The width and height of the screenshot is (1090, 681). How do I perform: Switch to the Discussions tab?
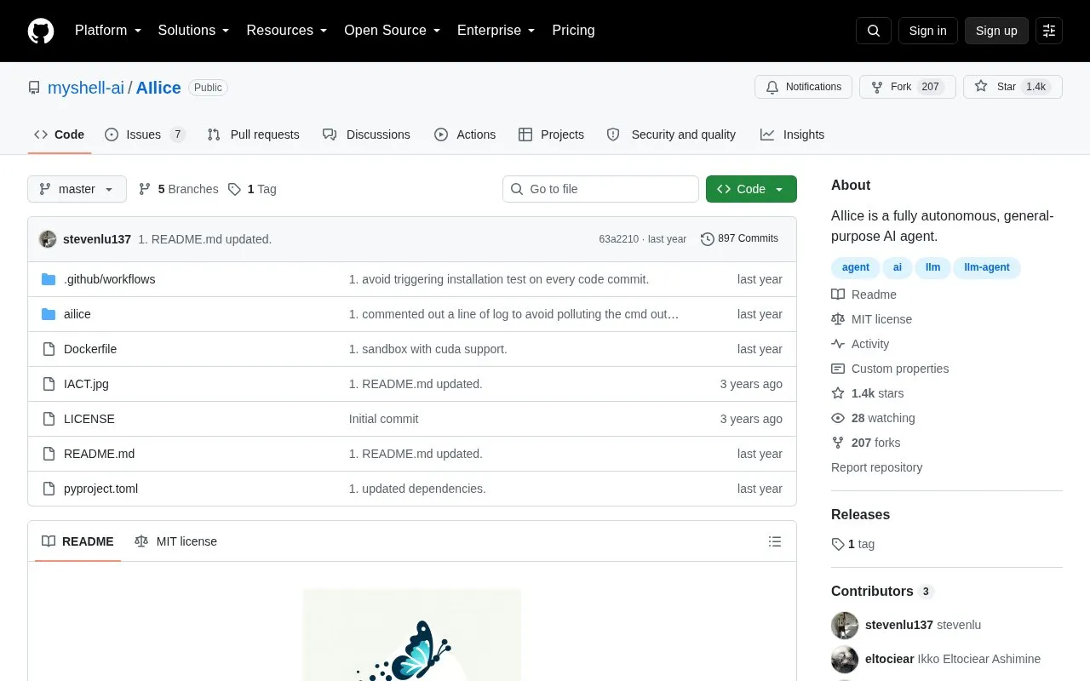[366, 134]
